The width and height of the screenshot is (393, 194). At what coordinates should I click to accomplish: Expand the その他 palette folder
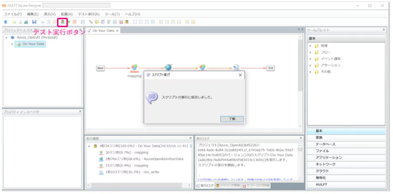pos(311,72)
